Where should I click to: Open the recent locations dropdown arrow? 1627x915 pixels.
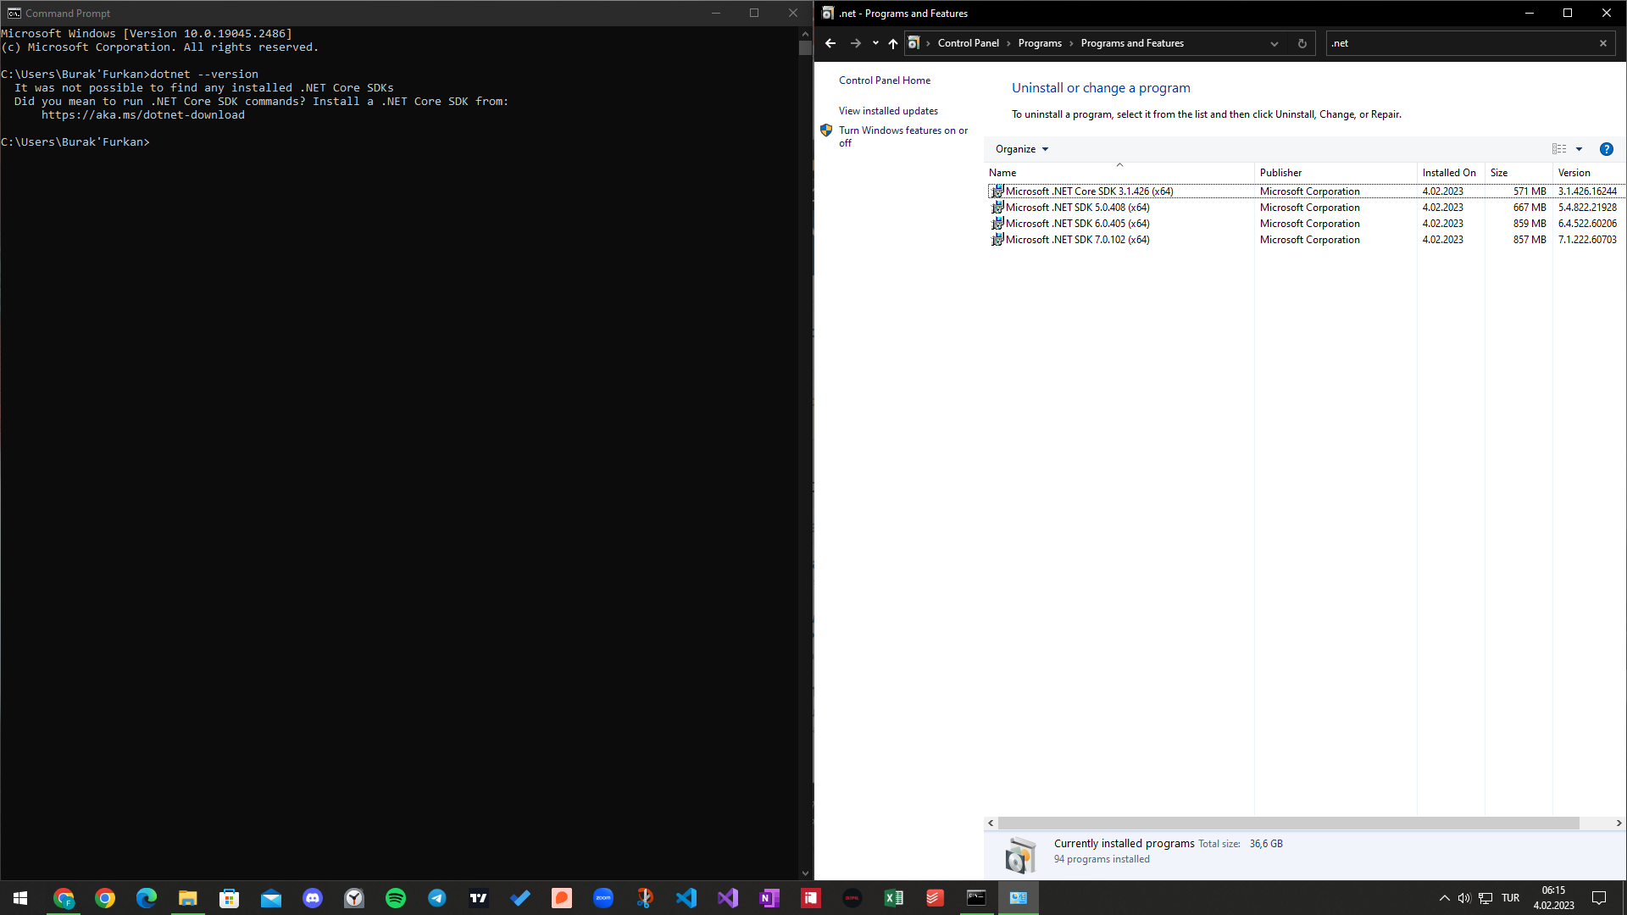(x=875, y=43)
